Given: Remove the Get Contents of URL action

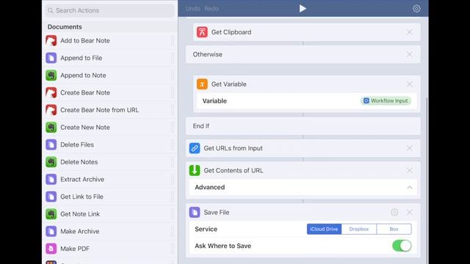Looking at the screenshot, I should 410,171.
